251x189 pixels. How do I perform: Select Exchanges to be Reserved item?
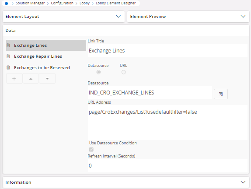[x=46, y=67]
